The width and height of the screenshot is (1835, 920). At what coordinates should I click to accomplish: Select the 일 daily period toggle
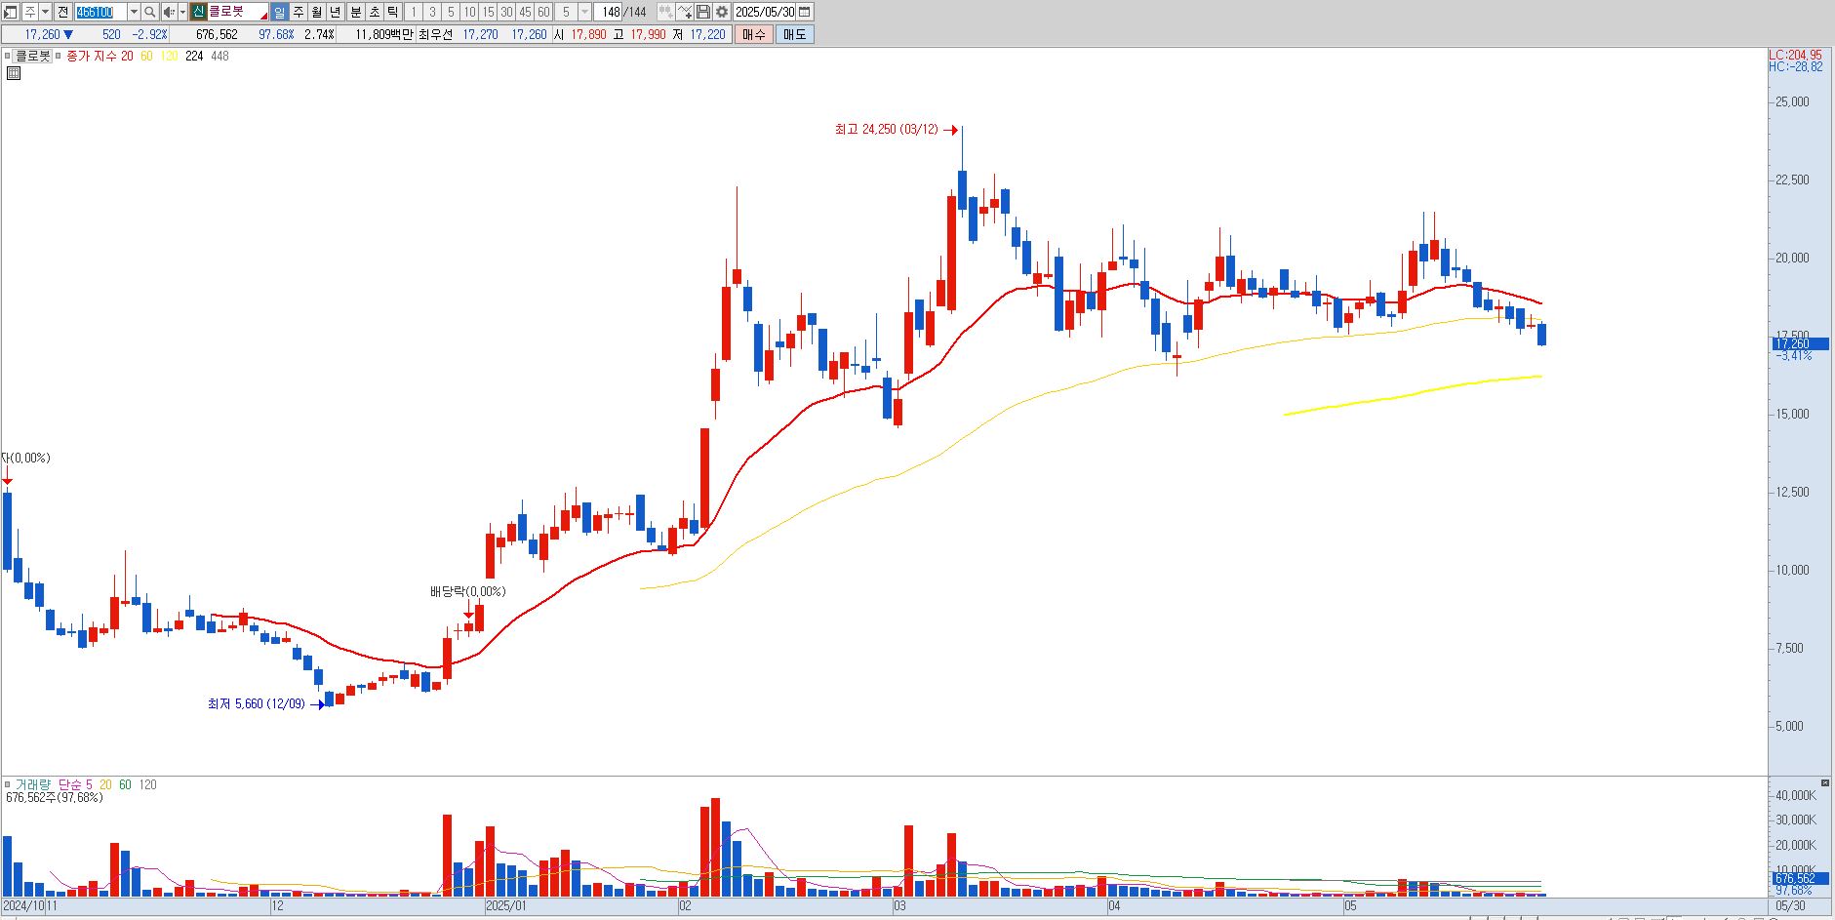pyautogui.click(x=279, y=12)
